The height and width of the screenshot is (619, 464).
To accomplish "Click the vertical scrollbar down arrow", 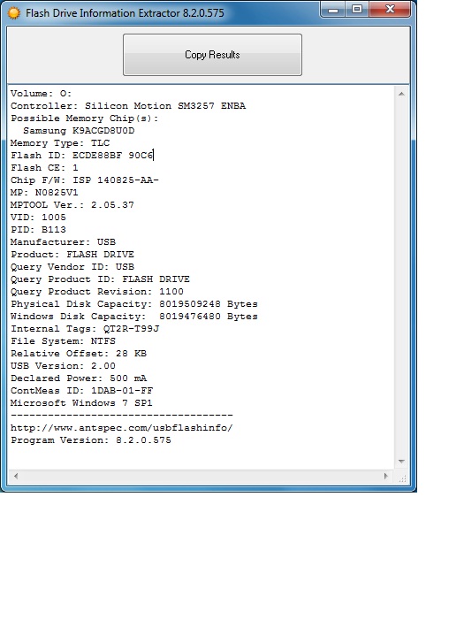I will point(401,461).
